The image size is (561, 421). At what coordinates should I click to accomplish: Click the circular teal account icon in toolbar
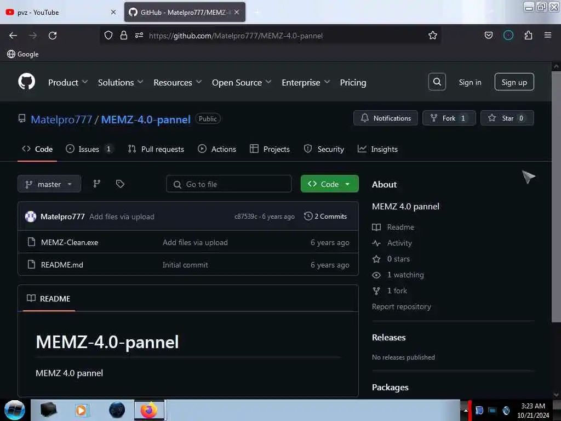click(x=508, y=35)
